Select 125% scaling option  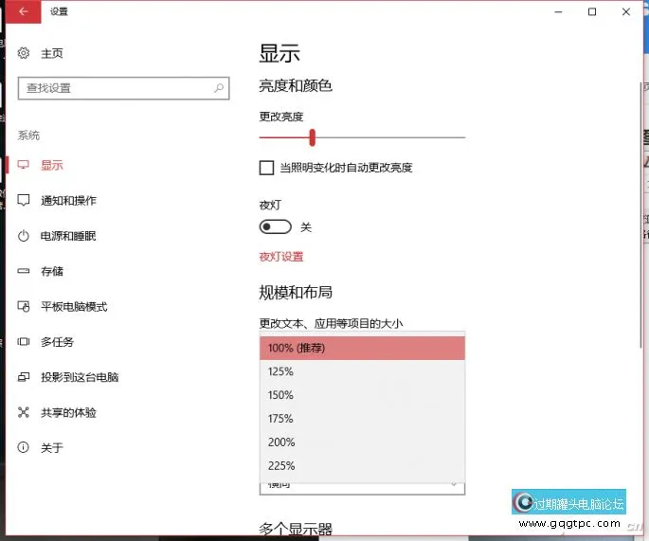362,371
